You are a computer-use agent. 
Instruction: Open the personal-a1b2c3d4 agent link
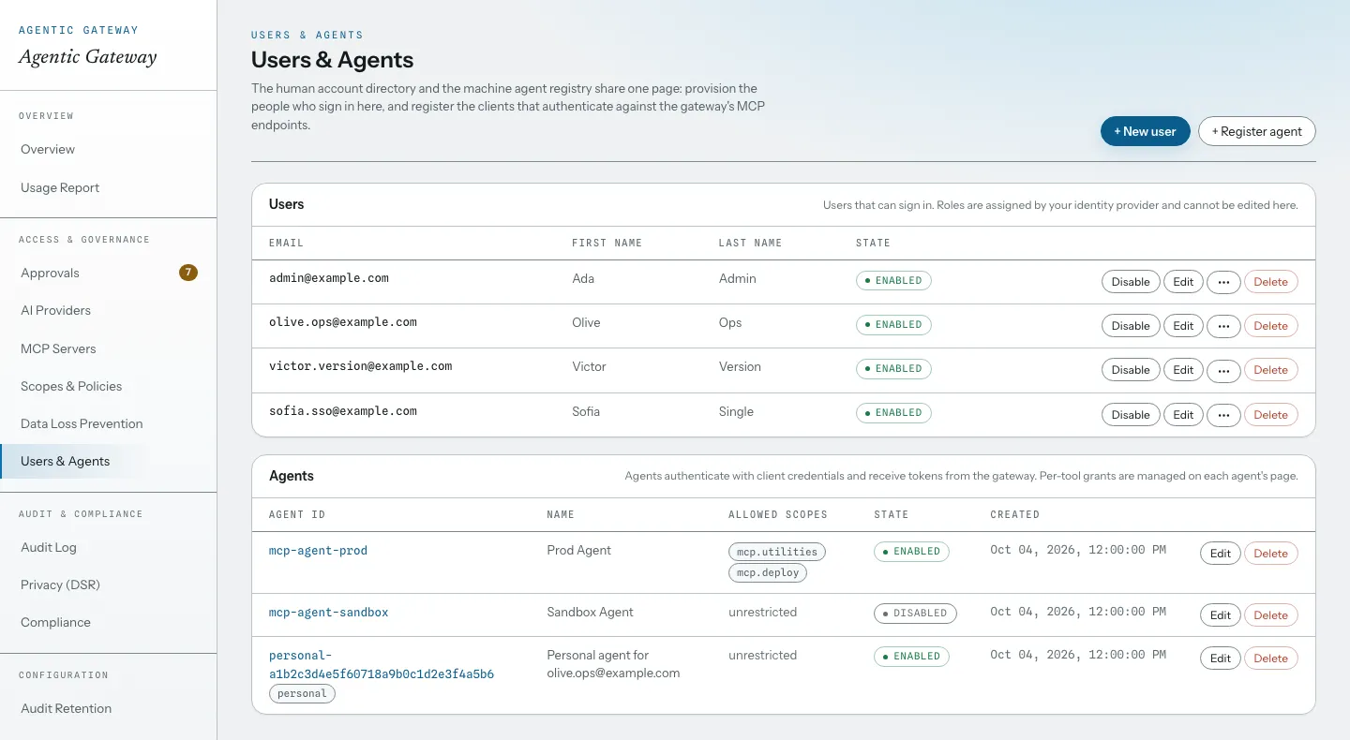[382, 665]
